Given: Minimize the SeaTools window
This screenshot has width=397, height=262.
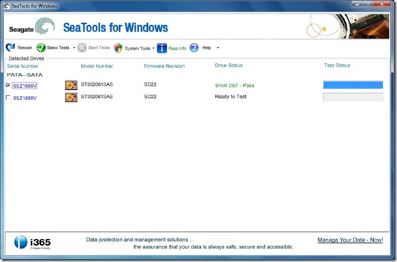Looking at the screenshot, I should pos(357,4).
